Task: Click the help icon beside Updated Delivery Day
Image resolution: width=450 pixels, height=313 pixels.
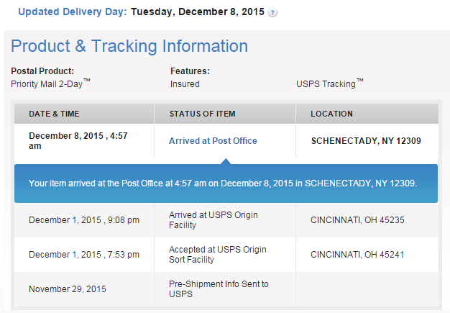Action: 273,13
